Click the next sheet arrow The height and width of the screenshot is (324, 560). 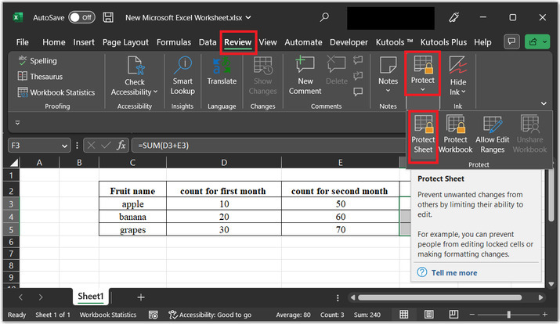pyautogui.click(x=41, y=297)
